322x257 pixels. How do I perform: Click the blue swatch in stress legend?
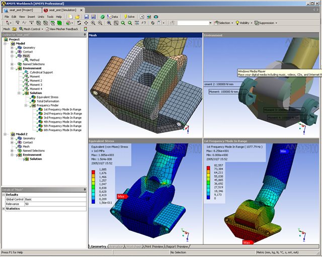[94, 202]
